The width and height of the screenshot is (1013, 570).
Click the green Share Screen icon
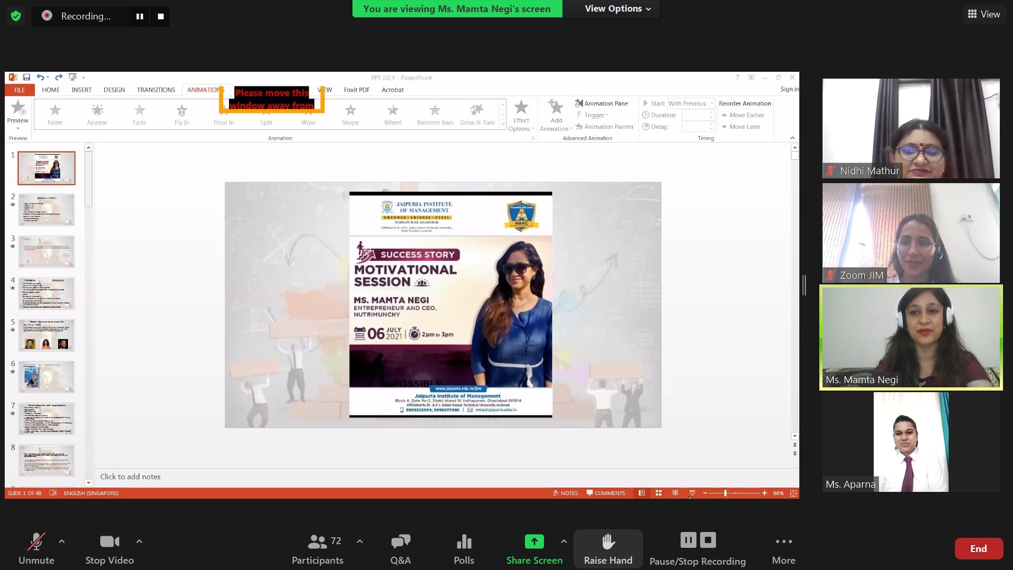[x=534, y=541]
